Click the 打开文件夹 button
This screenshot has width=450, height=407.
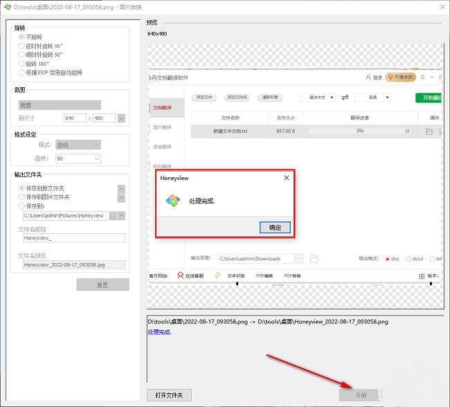coord(169,395)
